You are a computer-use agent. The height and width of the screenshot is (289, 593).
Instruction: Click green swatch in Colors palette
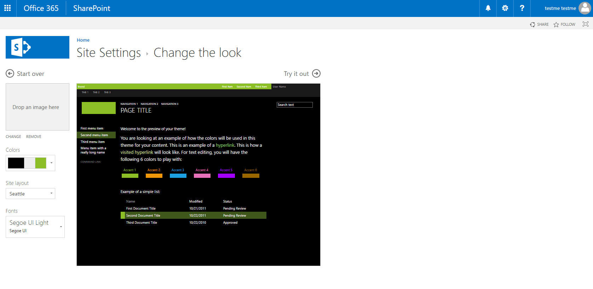41,163
